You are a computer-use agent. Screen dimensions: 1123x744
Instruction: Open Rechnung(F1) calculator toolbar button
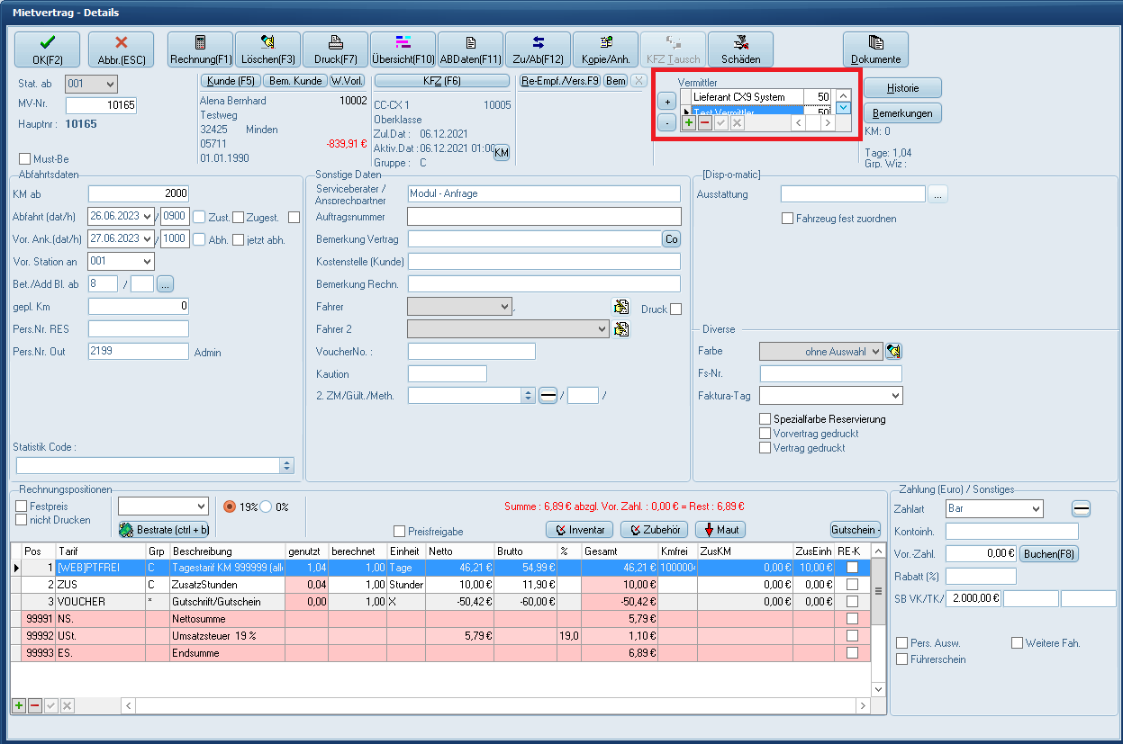point(200,49)
